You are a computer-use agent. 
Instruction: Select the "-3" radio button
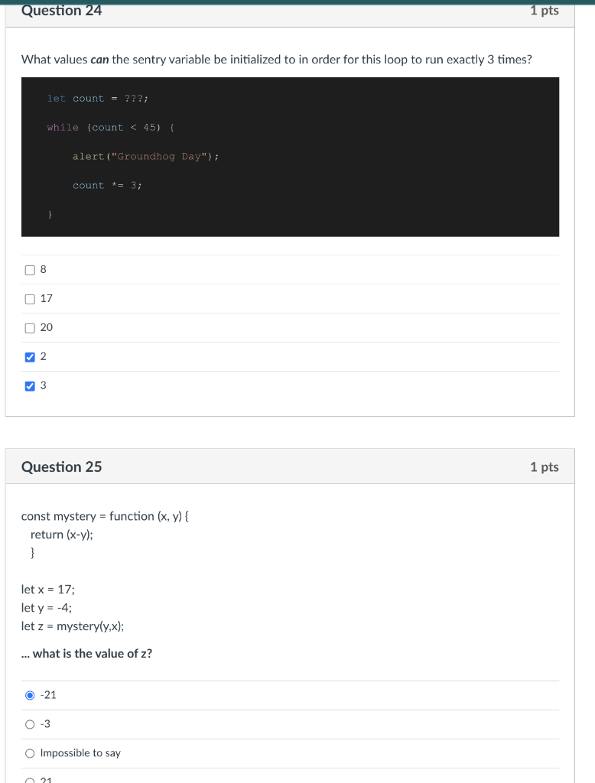pyautogui.click(x=29, y=723)
